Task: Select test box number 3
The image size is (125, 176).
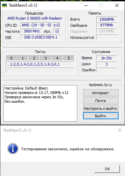Action: pos(46,58)
